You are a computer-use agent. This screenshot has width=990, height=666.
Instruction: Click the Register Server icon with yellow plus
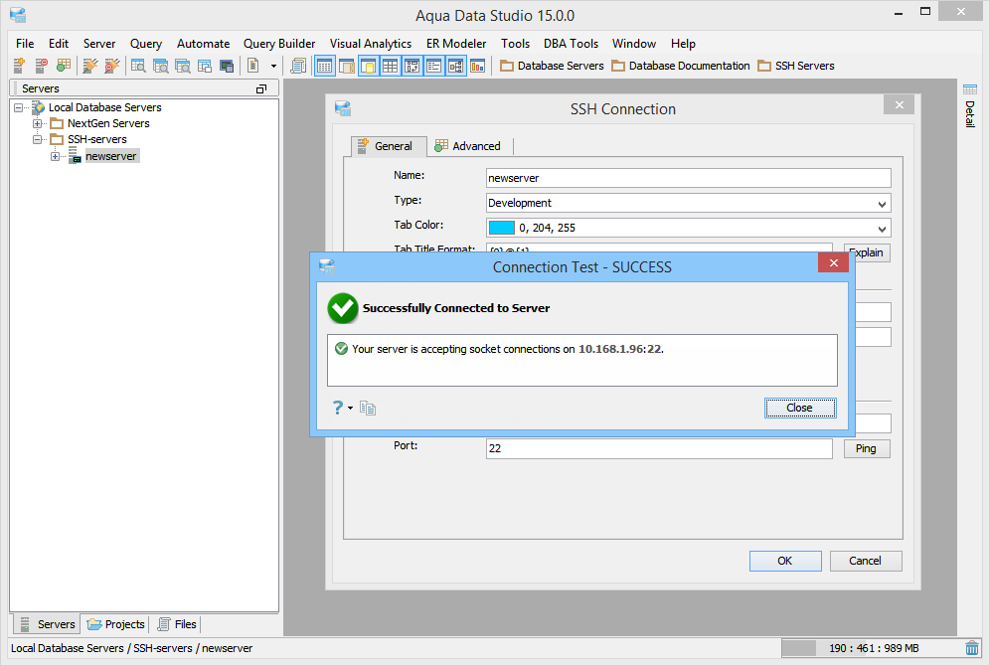(19, 65)
